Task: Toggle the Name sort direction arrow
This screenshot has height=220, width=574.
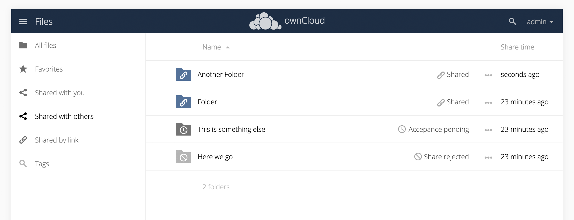Action: point(228,47)
